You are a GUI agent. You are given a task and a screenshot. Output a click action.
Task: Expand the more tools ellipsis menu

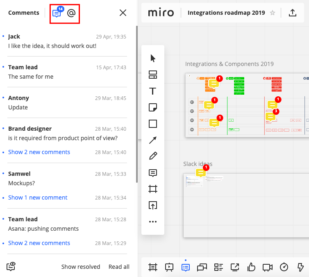pos(153,222)
